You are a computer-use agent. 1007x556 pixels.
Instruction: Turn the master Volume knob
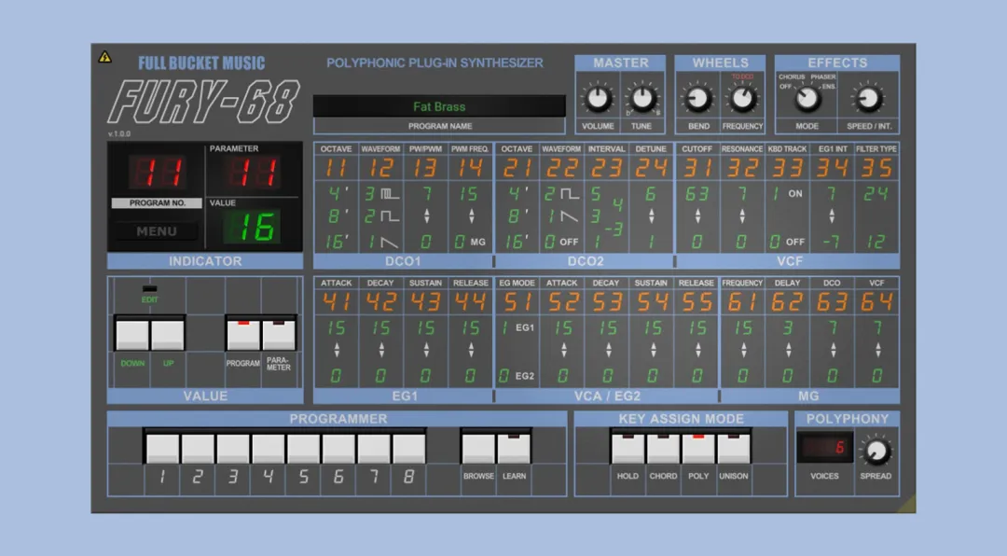(598, 98)
